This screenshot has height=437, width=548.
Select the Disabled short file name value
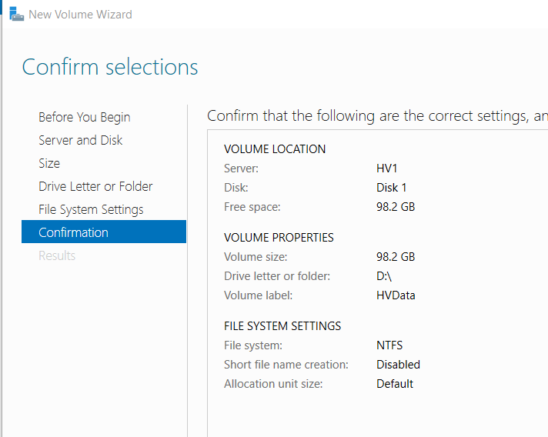pos(398,365)
